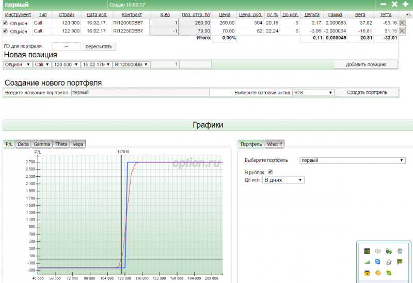Uncheck the first option row checkbox
The image size is (413, 283).
click(6, 23)
